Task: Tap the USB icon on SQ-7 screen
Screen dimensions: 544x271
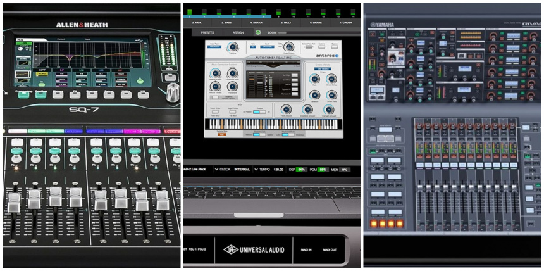Action: (x=139, y=42)
